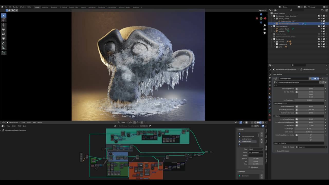The width and height of the screenshot is (329, 185).
Task: Toggle visibility of Freeze_control_EMPTY
Action: [x=321, y=21]
